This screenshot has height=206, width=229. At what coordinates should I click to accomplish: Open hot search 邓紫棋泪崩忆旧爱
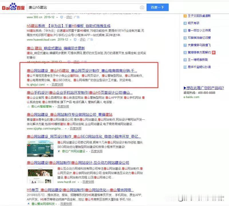click(x=199, y=38)
